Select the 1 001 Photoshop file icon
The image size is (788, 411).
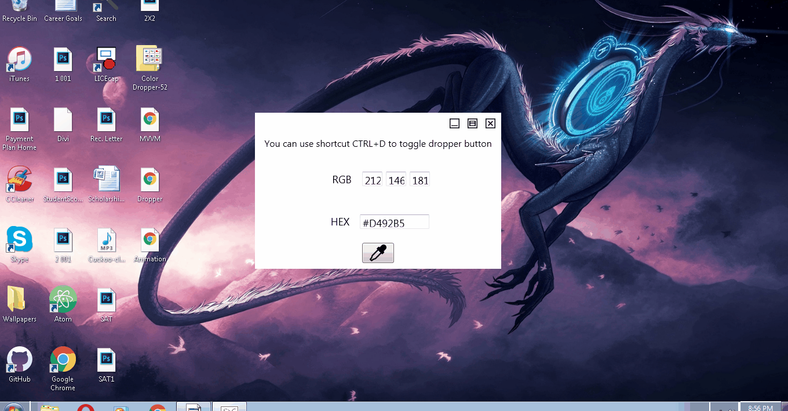click(63, 65)
